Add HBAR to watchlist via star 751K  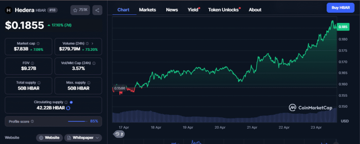pyautogui.click(x=80, y=10)
